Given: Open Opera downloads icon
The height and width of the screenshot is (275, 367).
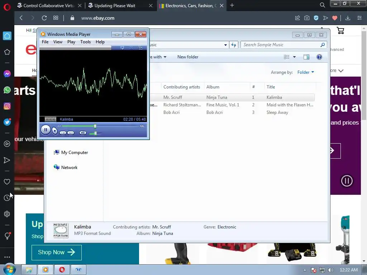Looking at the screenshot, I should click(348, 18).
